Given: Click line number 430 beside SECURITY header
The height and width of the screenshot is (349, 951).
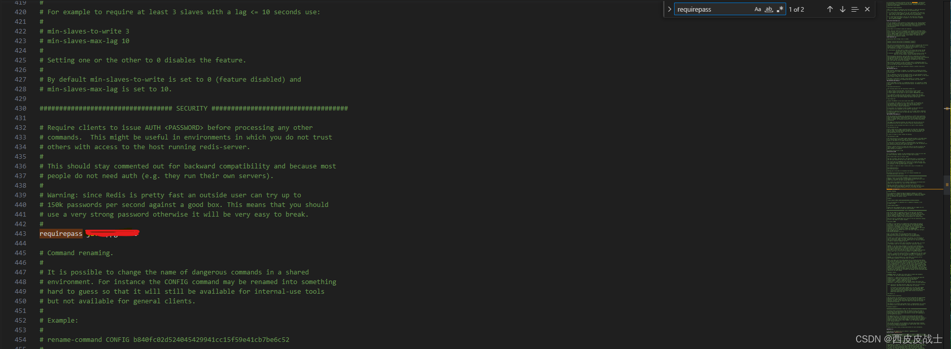Looking at the screenshot, I should (x=20, y=108).
